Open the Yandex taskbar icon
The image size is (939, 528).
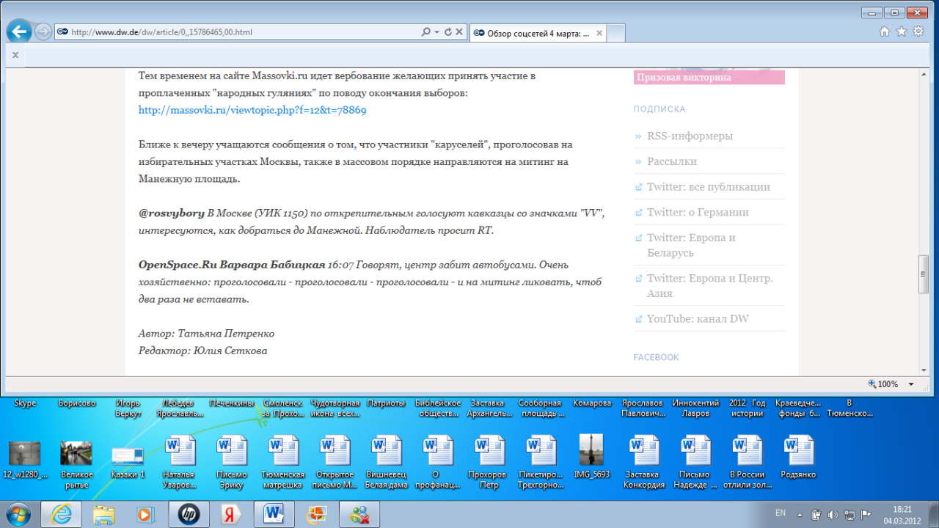coord(232,514)
